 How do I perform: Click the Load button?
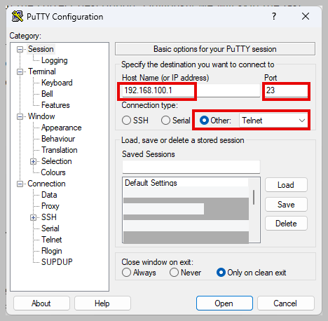[x=286, y=185]
